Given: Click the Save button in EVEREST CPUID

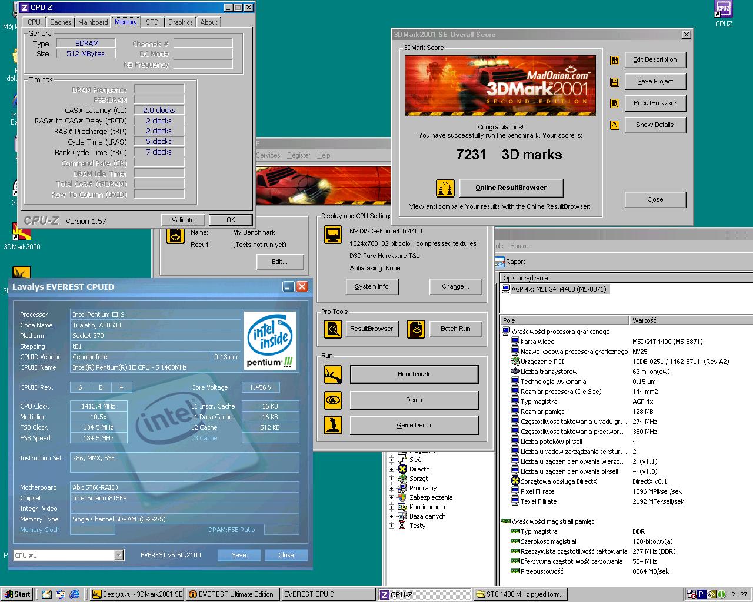Looking at the screenshot, I should (x=239, y=555).
